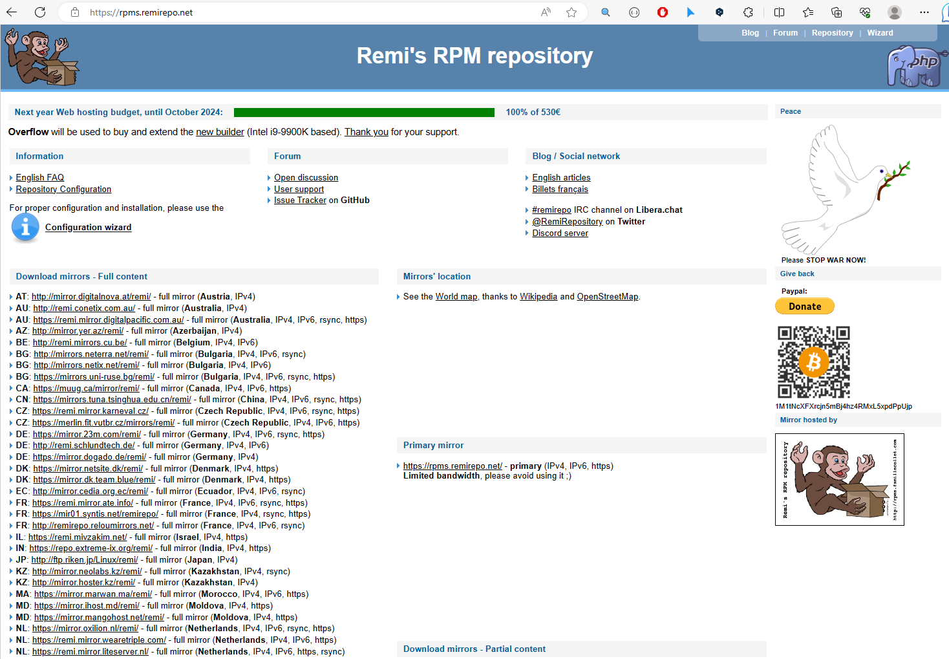Open the OpenStreetMap link
The image size is (949, 659).
(607, 297)
